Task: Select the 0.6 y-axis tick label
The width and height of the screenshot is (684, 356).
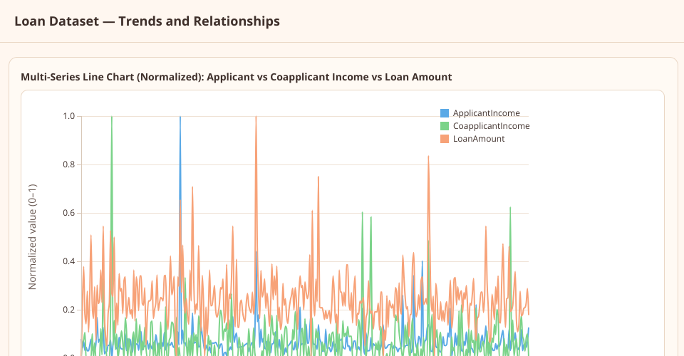Action: click(69, 213)
